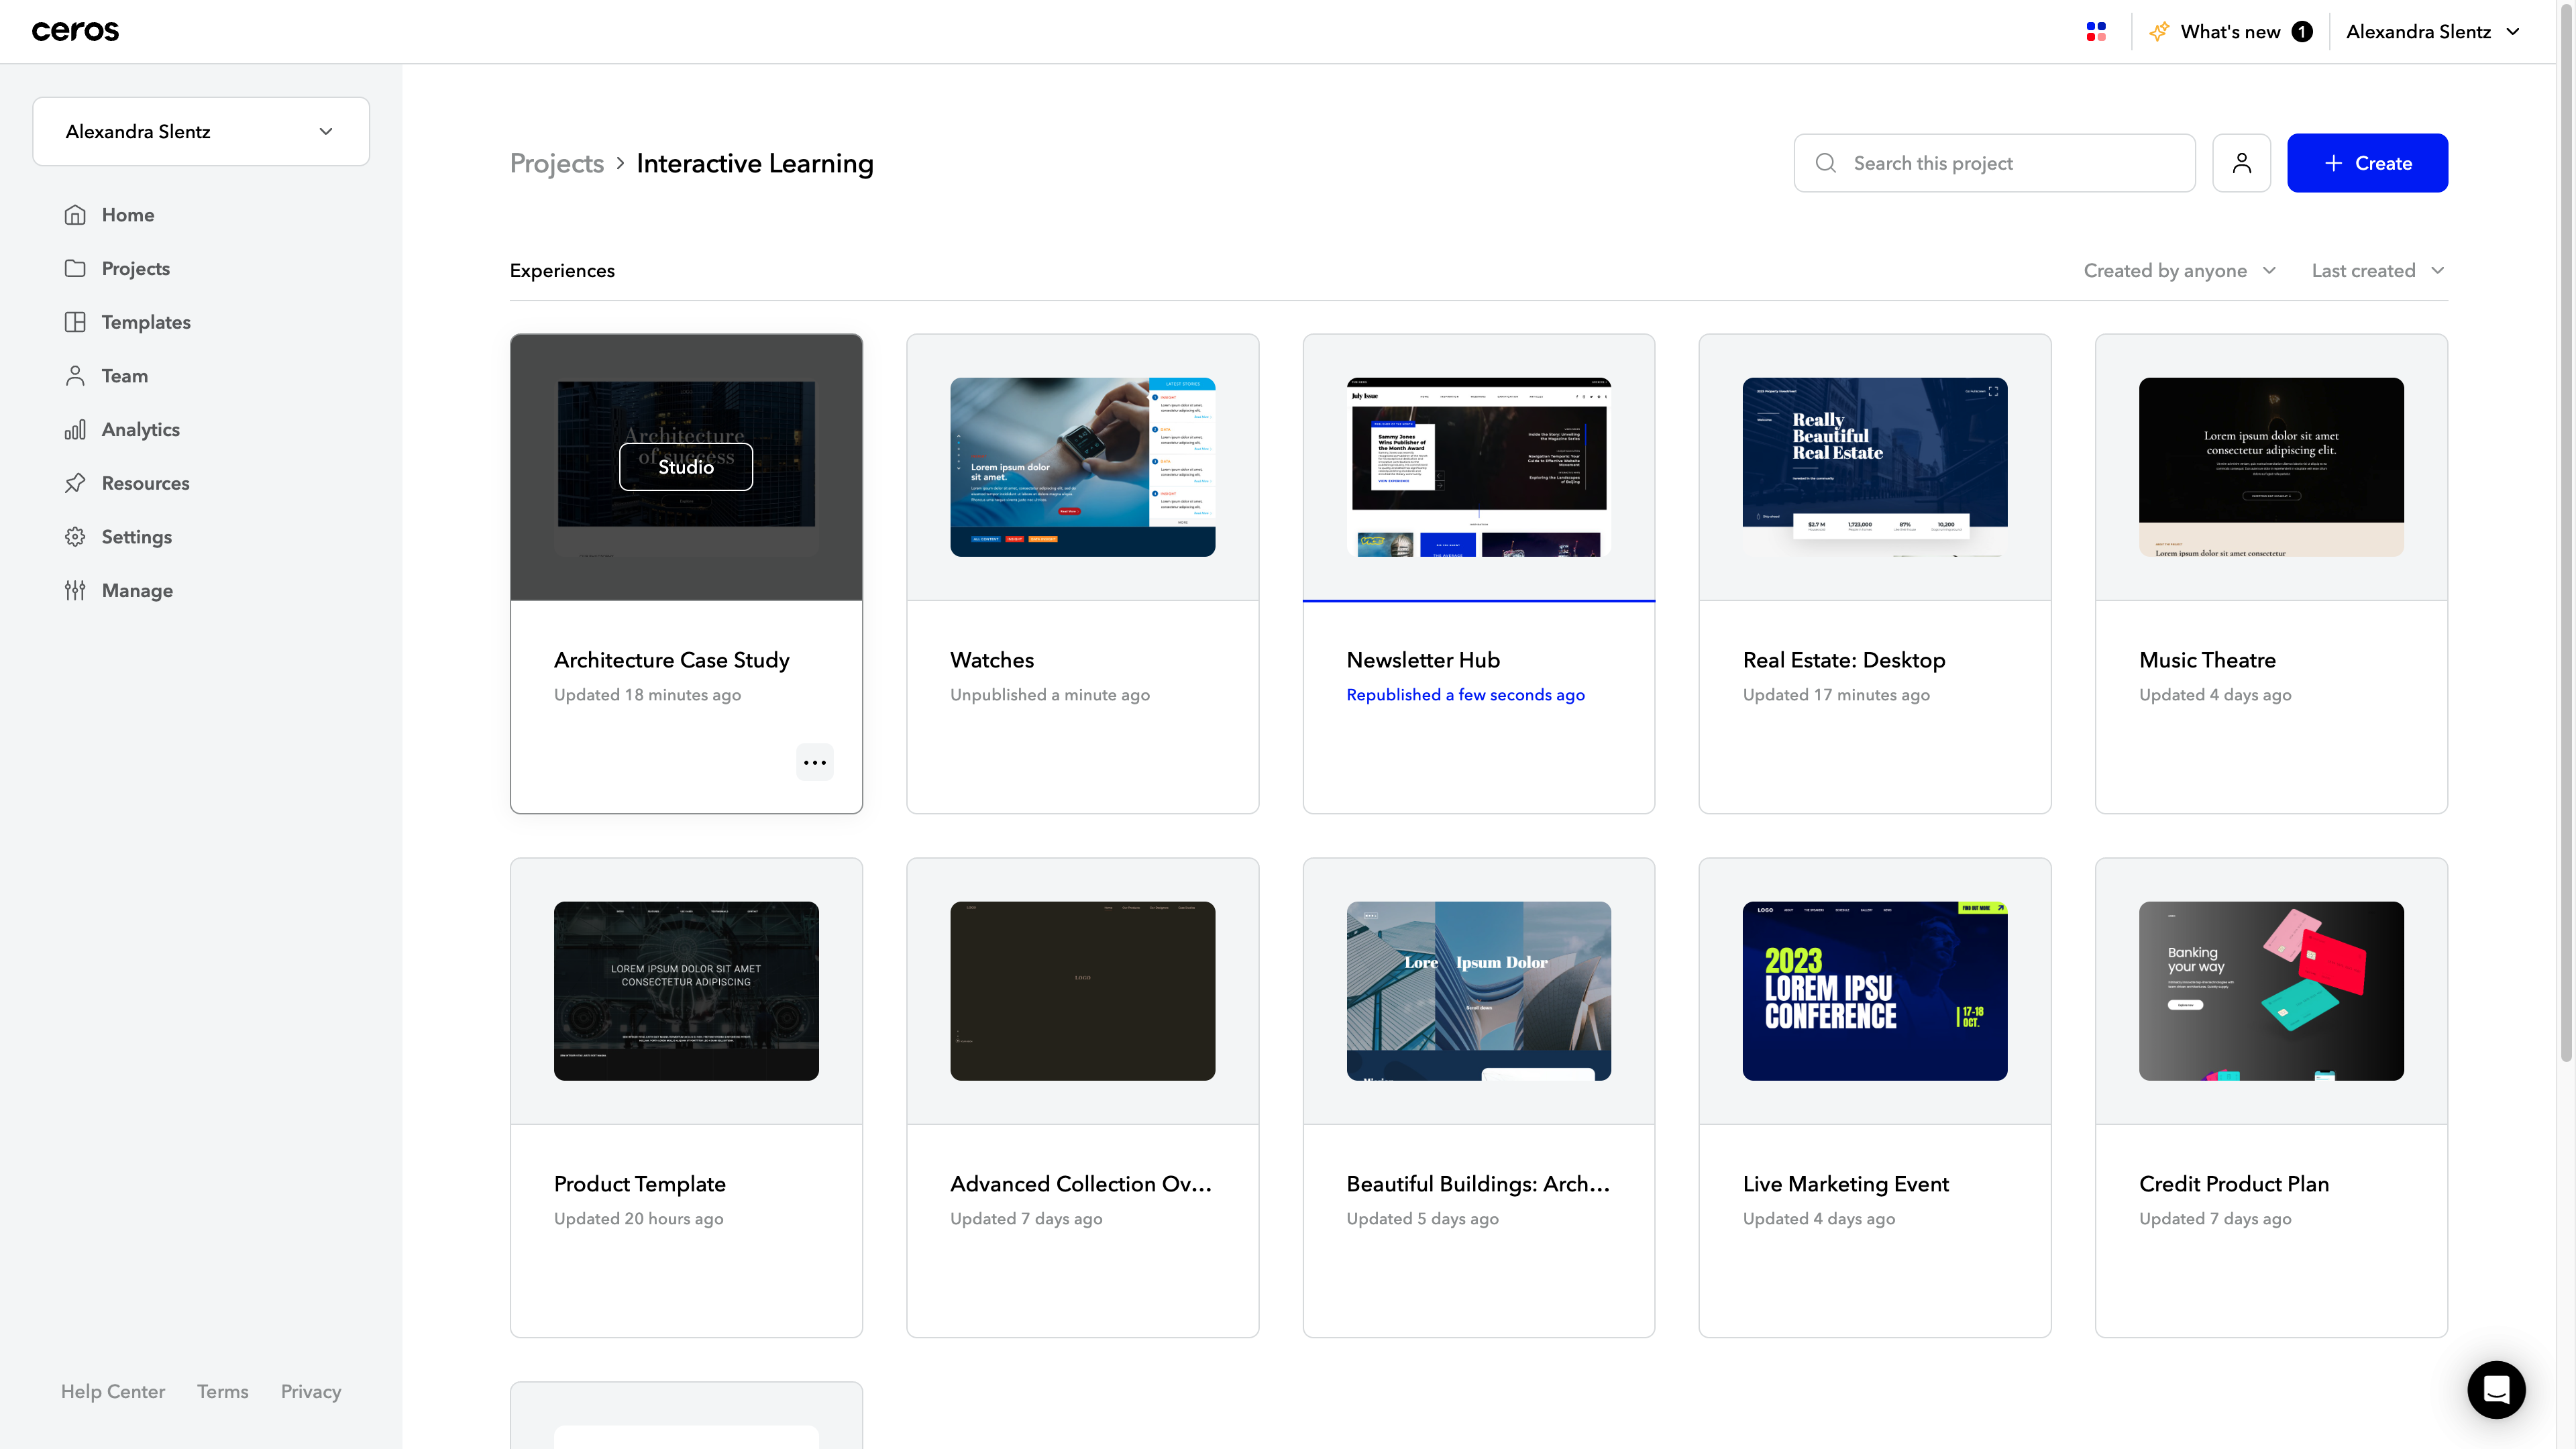Open the Live Marketing Event thumbnail

(x=1874, y=991)
